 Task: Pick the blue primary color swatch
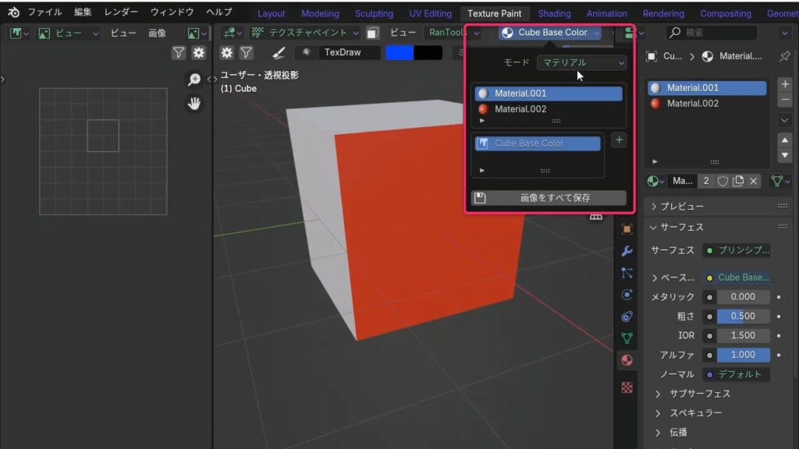pos(399,52)
